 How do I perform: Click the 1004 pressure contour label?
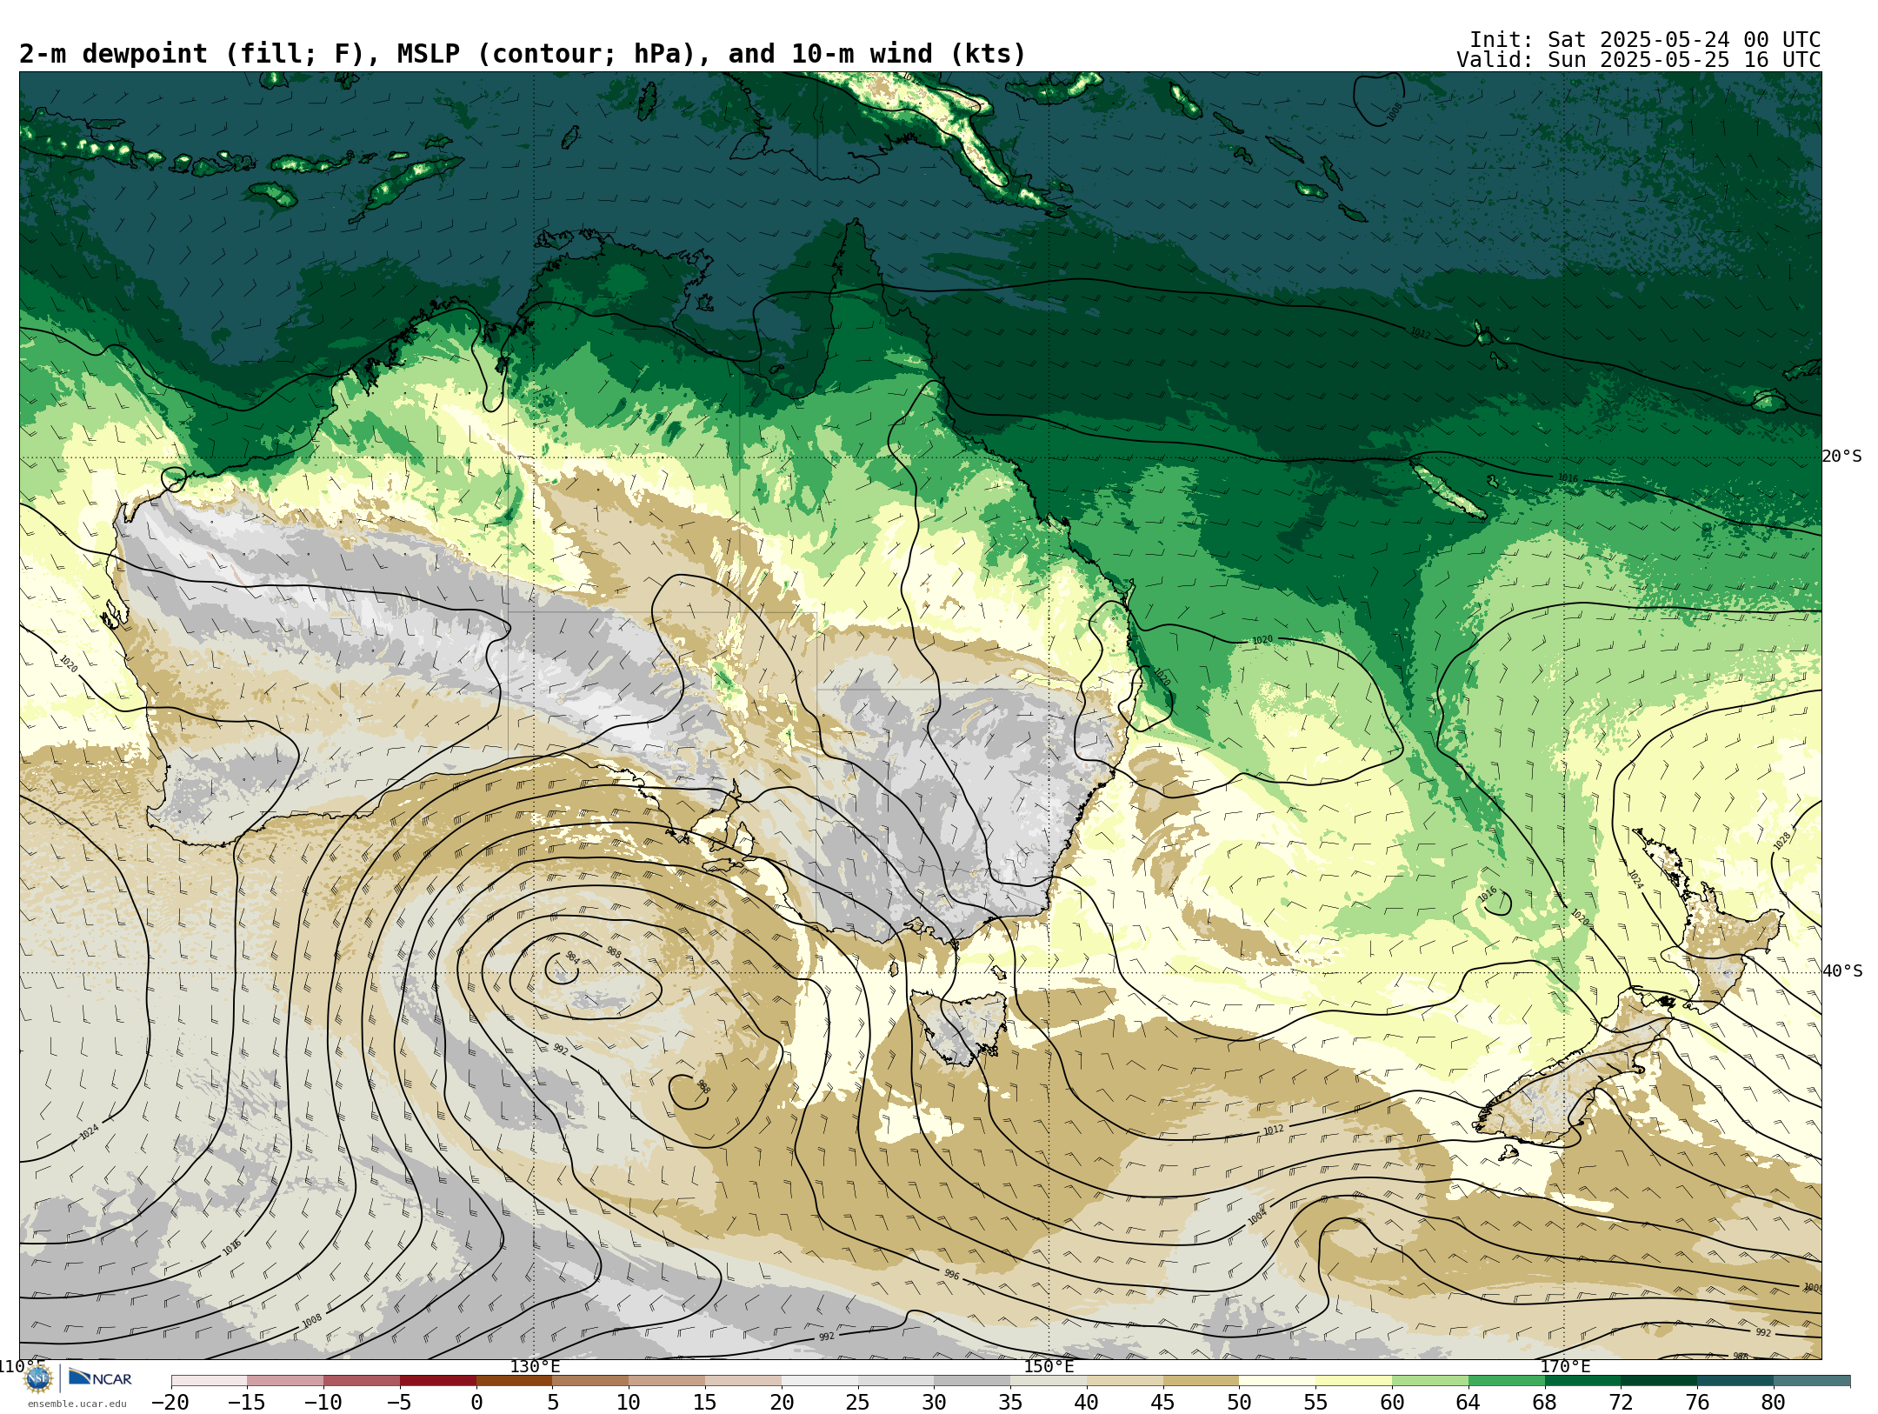point(1257,1217)
